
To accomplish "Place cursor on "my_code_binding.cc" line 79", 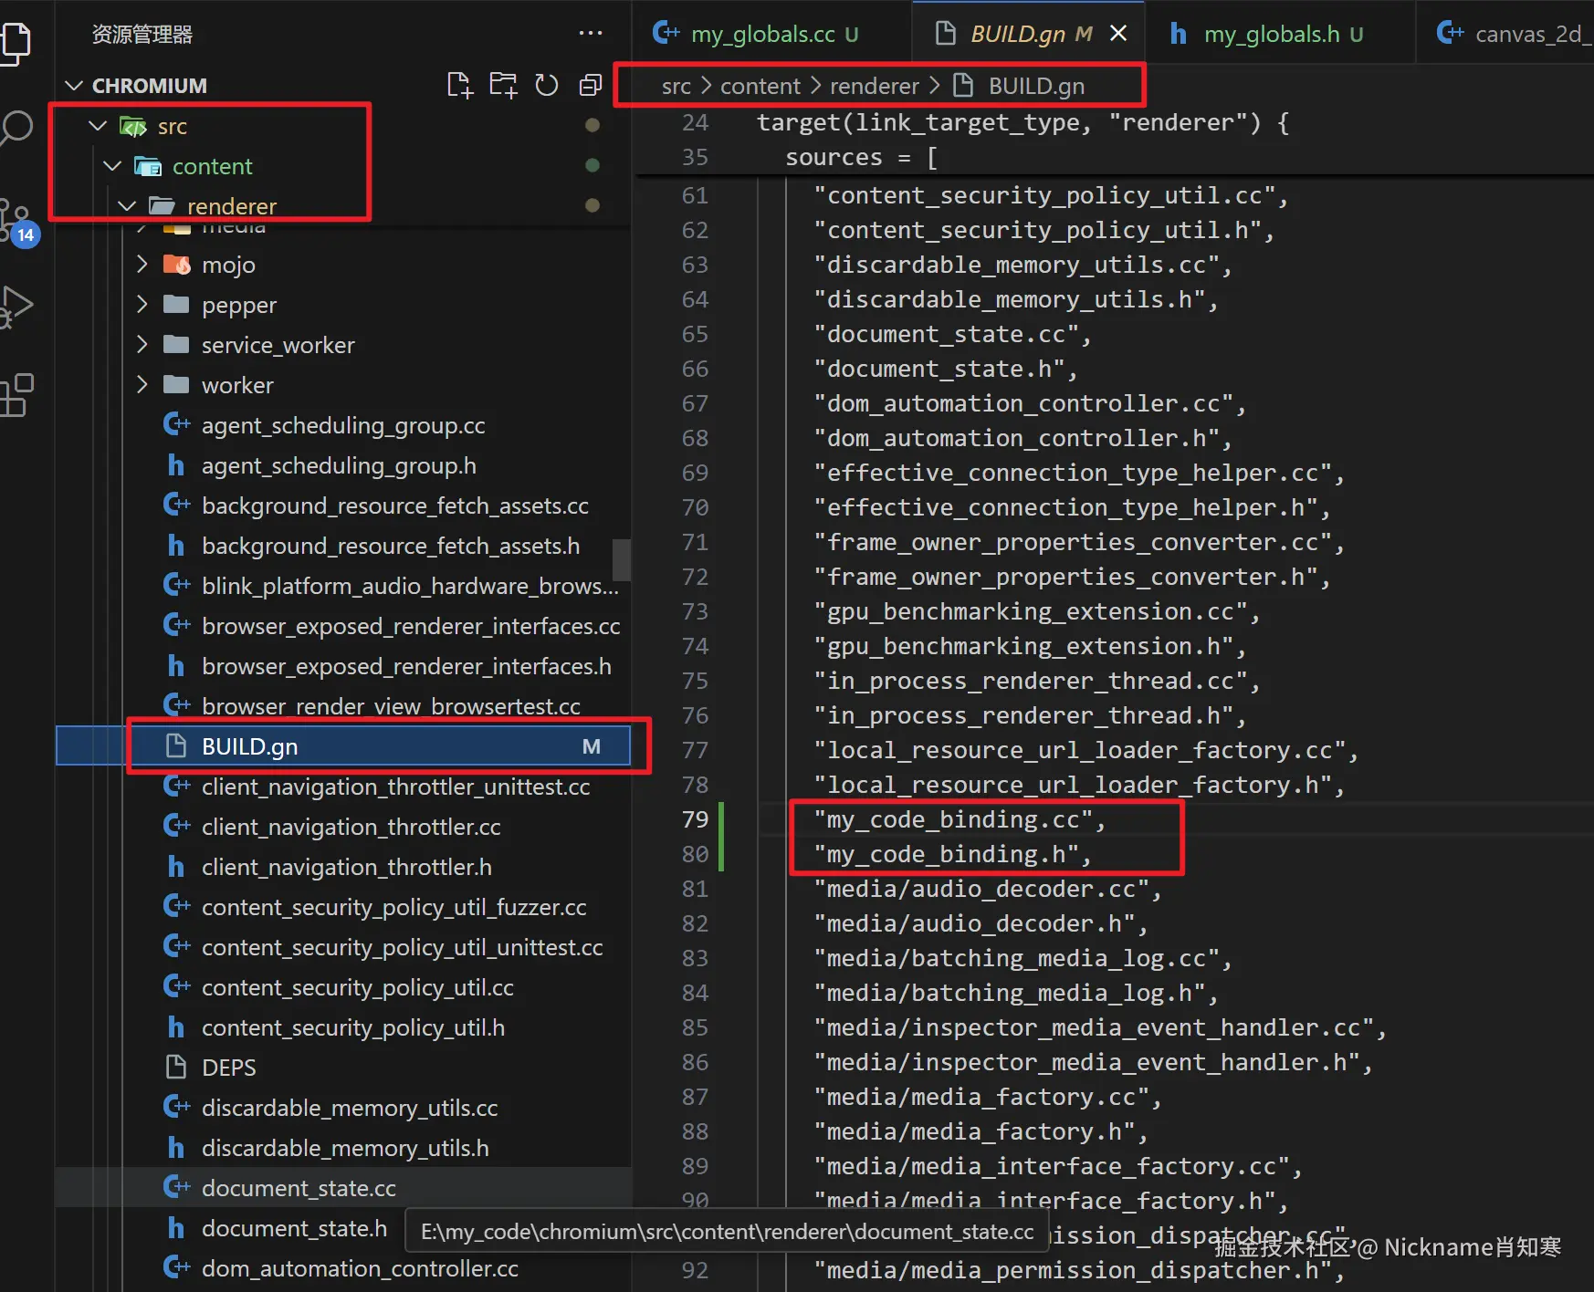I will [x=960, y=819].
